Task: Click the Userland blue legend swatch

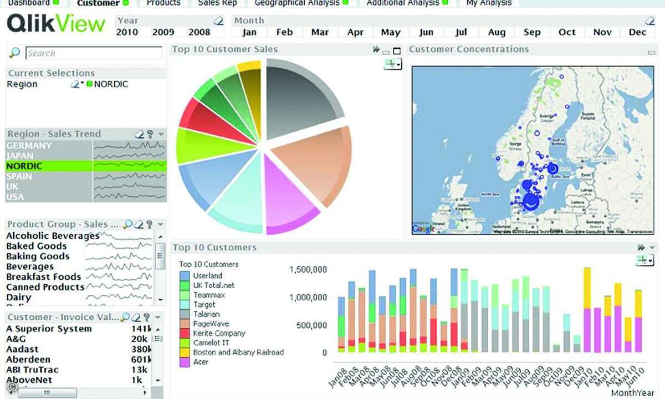Action: (x=185, y=275)
